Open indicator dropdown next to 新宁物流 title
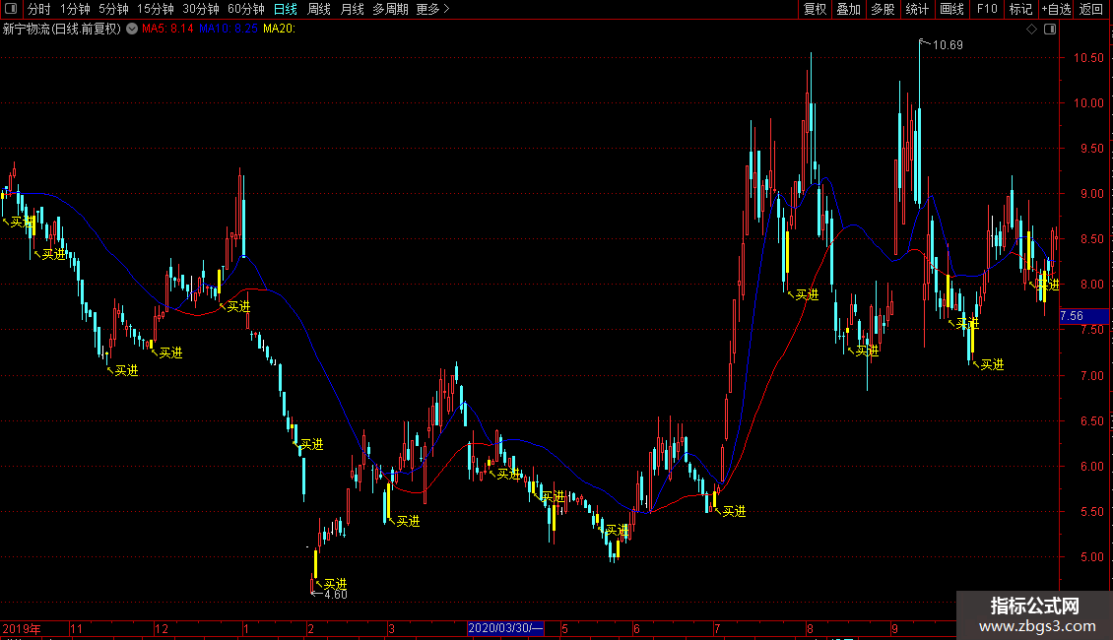1113x640 pixels. click(132, 29)
